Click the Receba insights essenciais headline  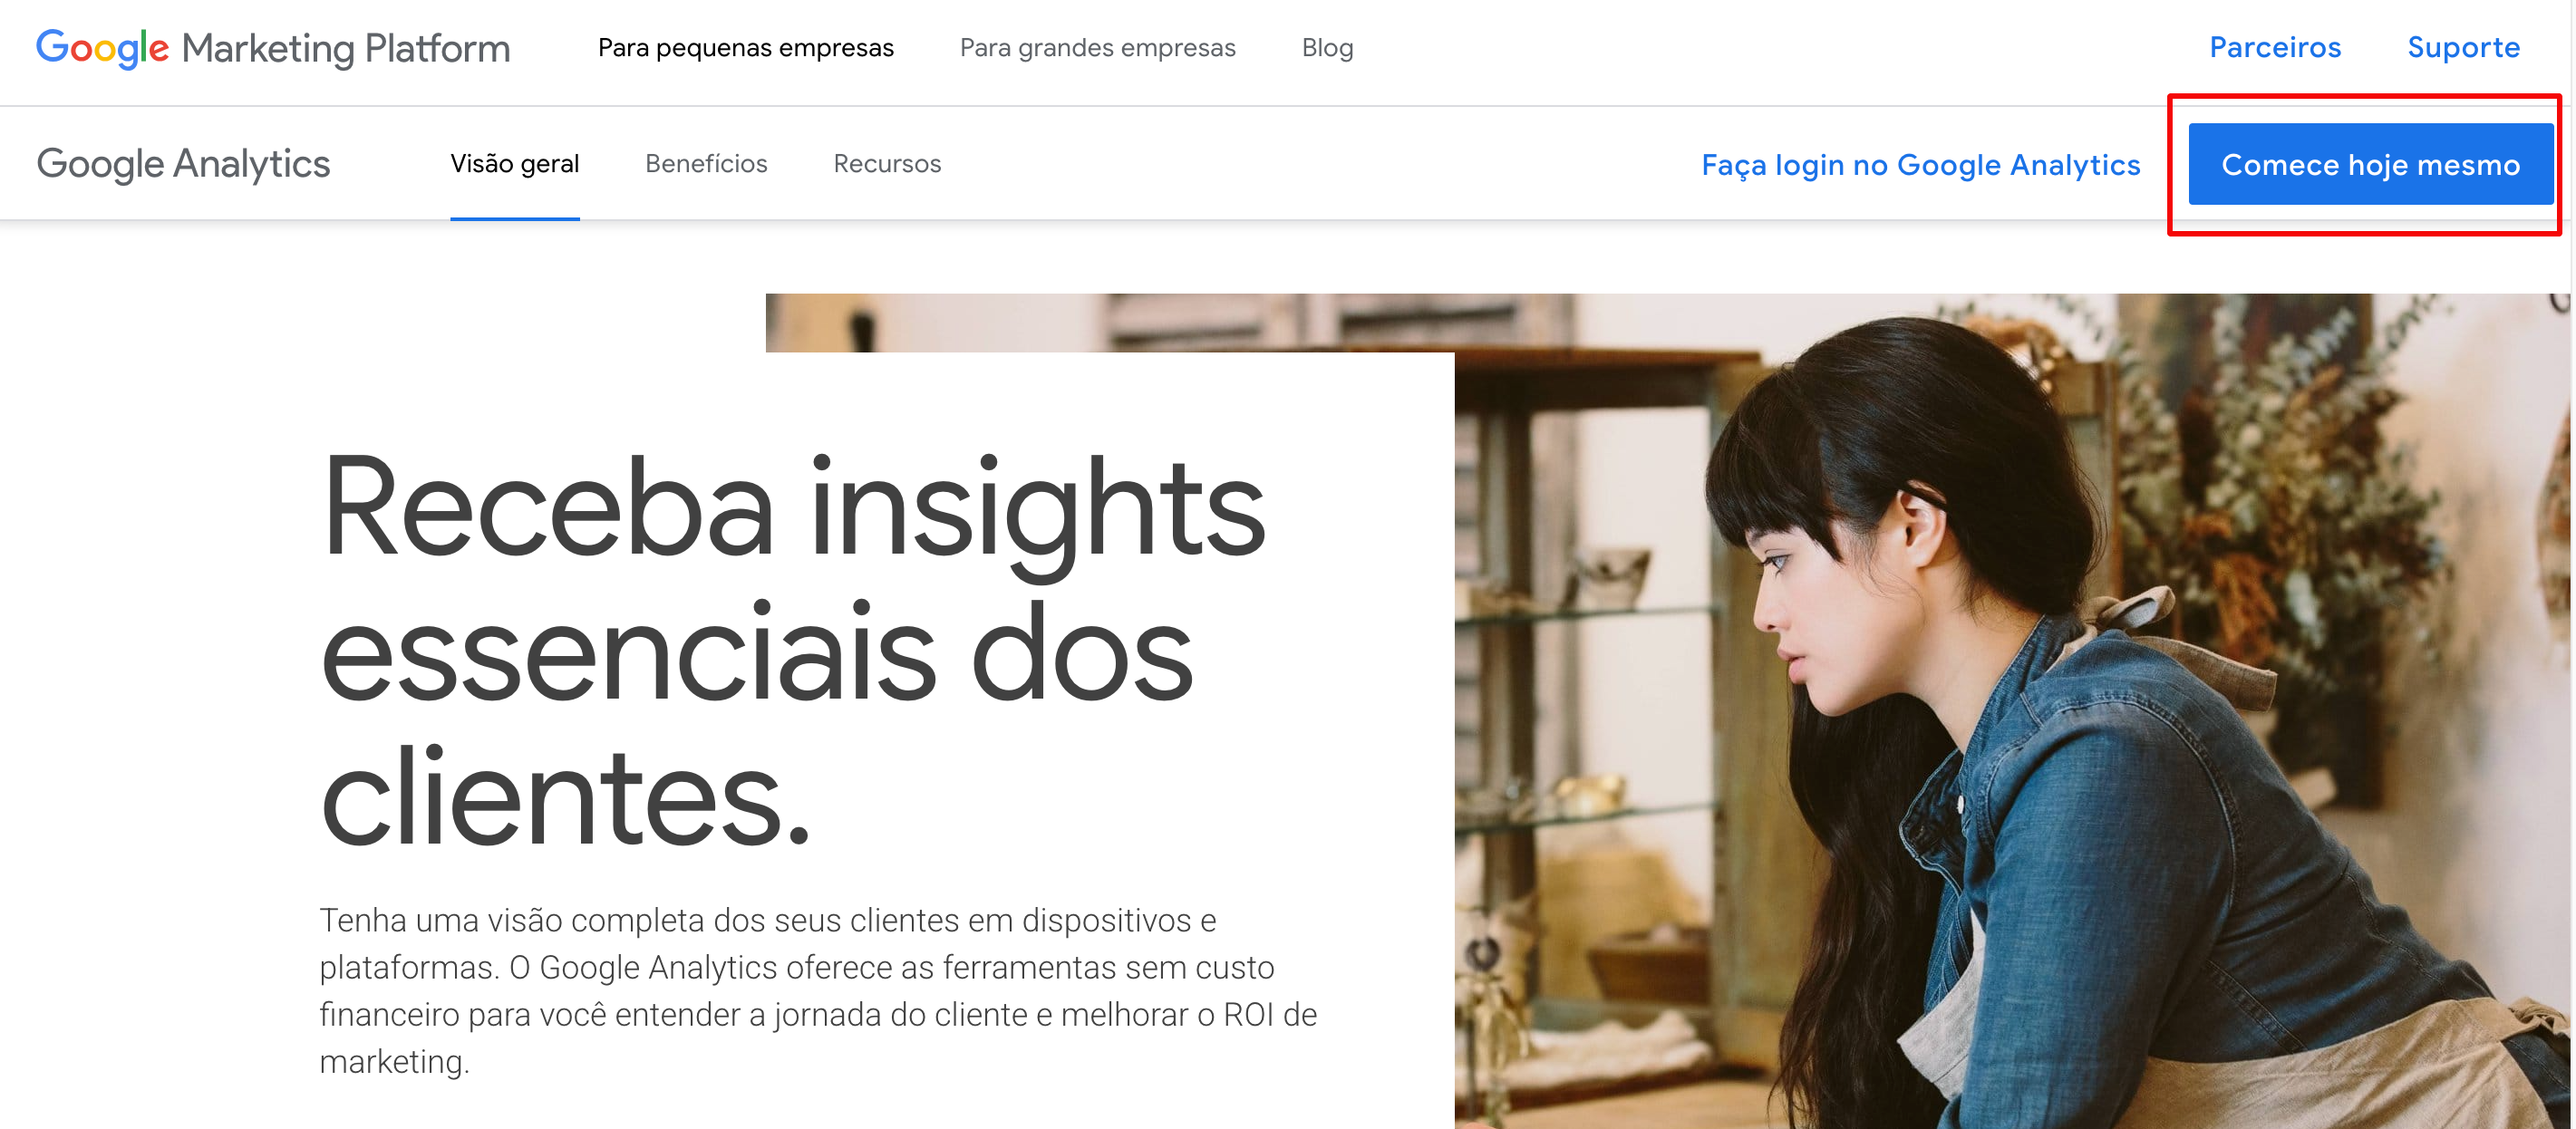tap(792, 650)
